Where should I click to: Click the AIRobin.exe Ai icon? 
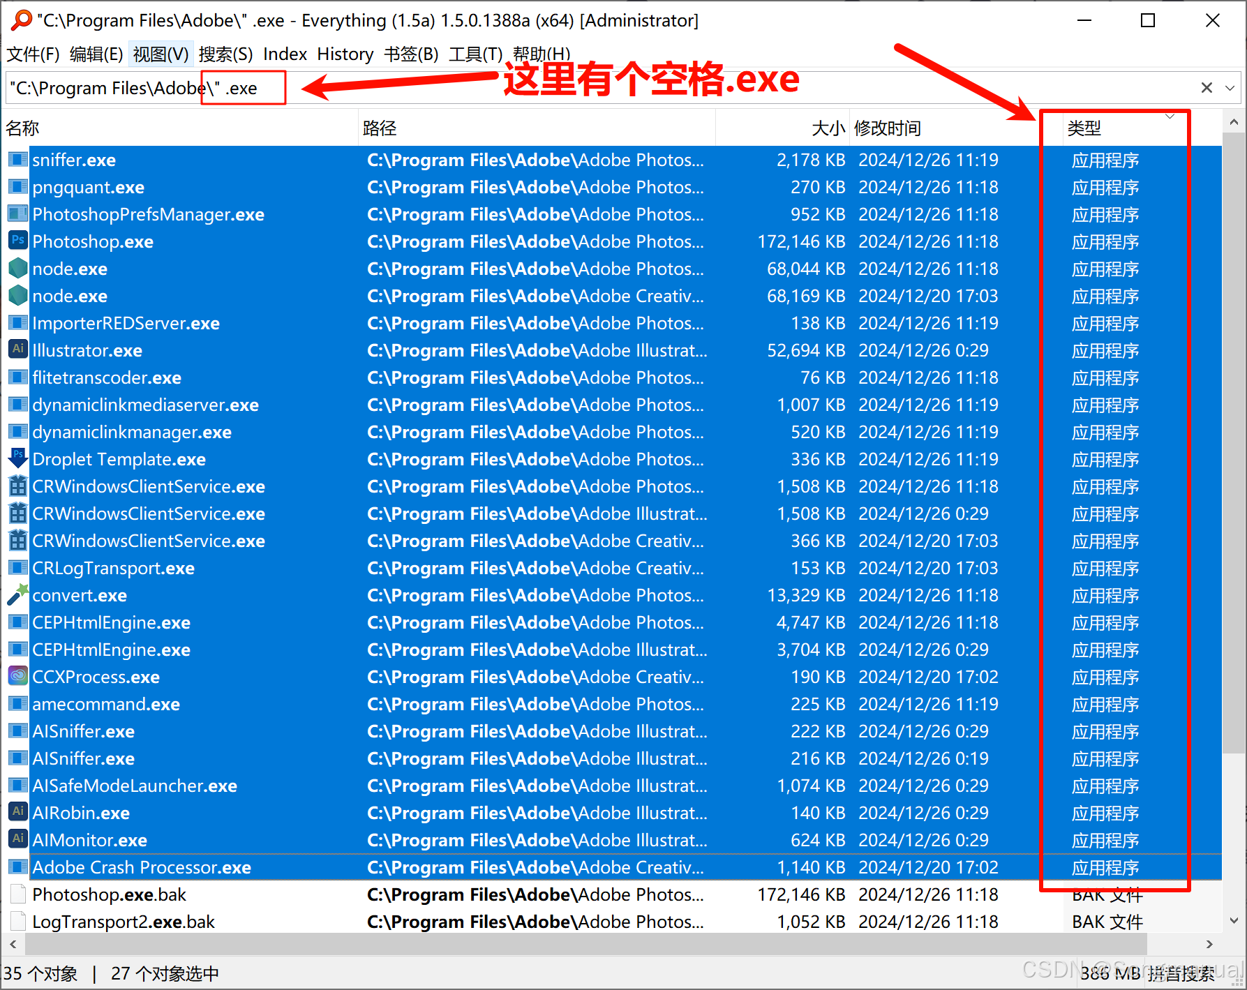(x=18, y=813)
